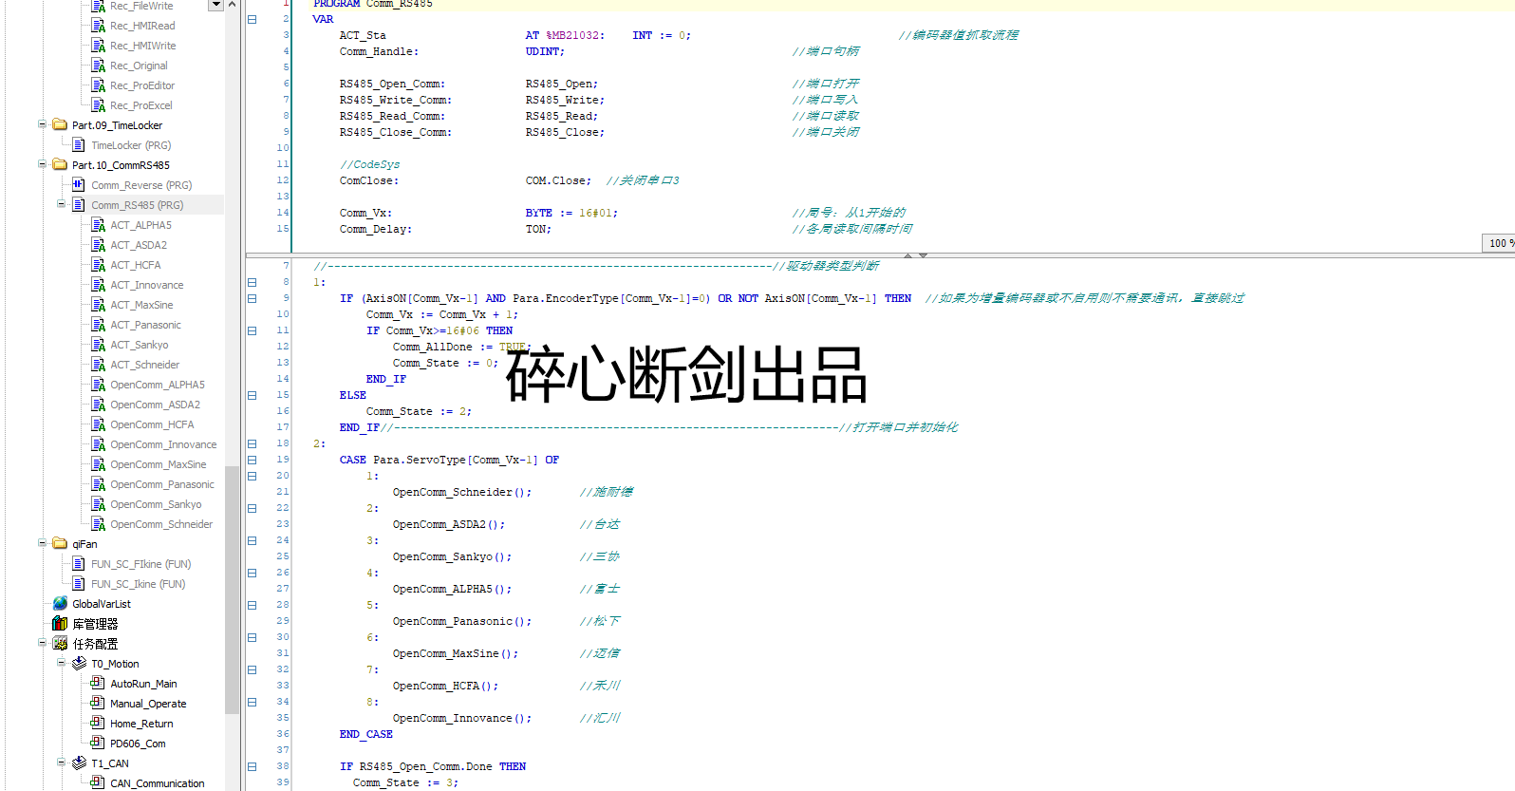The width and height of the screenshot is (1515, 791).
Task: Collapse the Part.10_CommRS485 folder
Action: tap(42, 164)
